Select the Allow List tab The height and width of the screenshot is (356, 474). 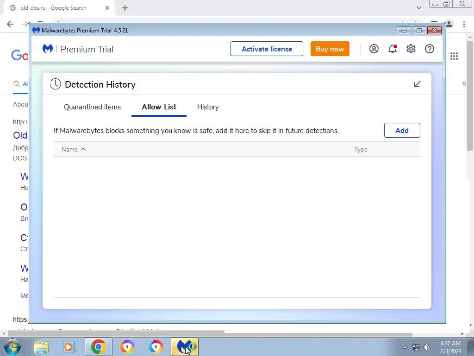[159, 107]
